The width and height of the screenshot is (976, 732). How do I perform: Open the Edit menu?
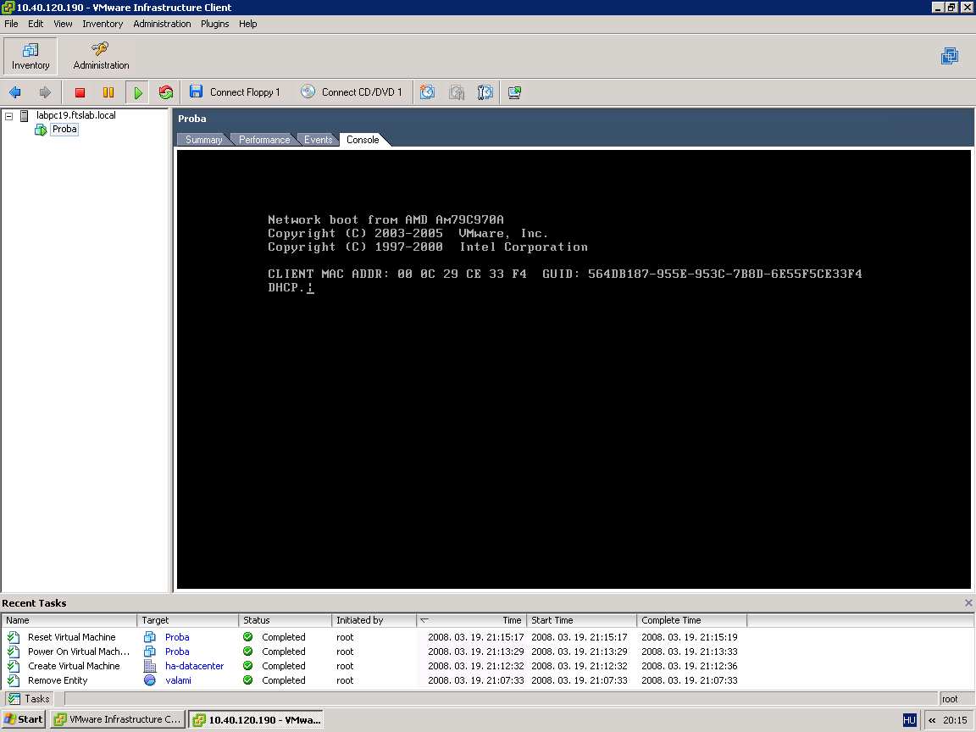pyautogui.click(x=36, y=24)
